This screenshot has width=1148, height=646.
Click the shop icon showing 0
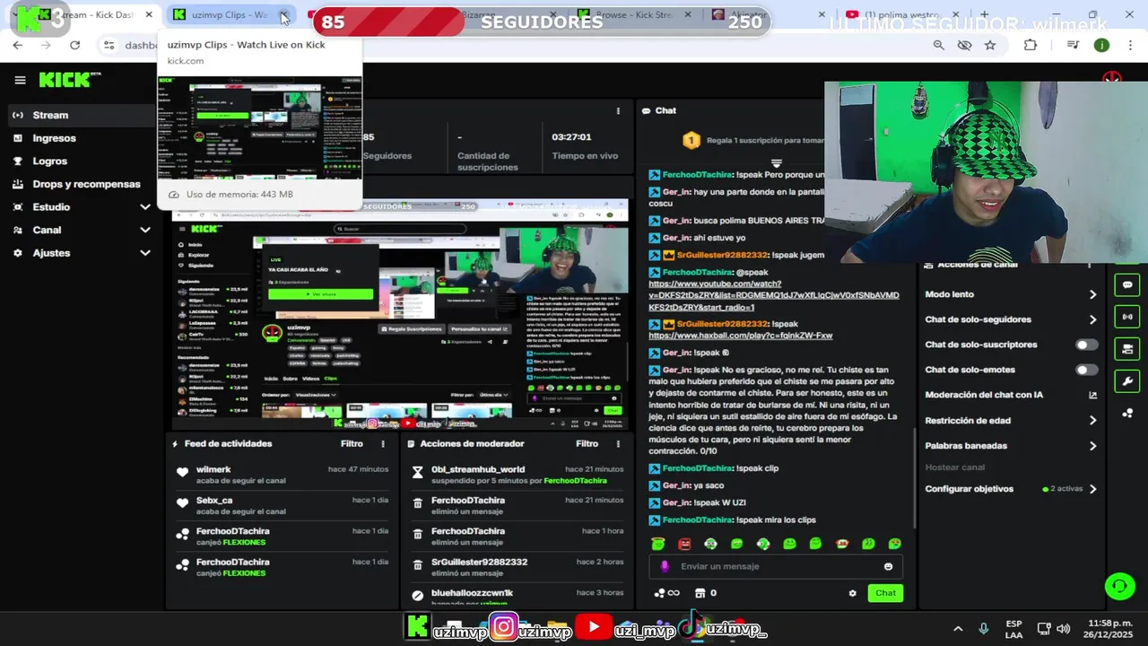(x=706, y=593)
